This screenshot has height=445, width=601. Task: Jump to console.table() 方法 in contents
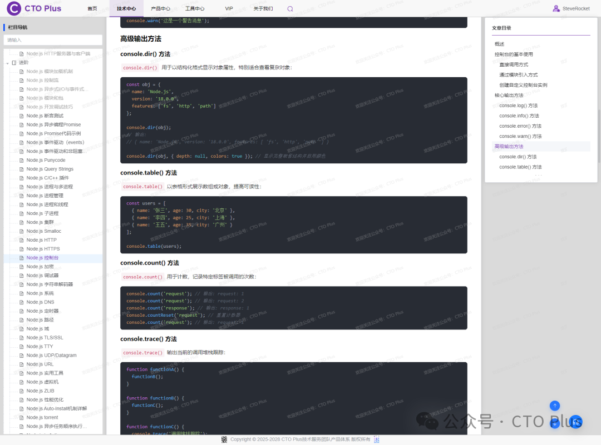point(520,167)
